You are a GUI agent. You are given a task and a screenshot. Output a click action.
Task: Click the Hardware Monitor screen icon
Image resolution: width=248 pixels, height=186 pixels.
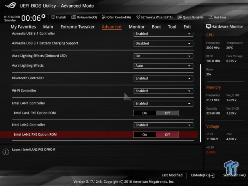(208, 26)
